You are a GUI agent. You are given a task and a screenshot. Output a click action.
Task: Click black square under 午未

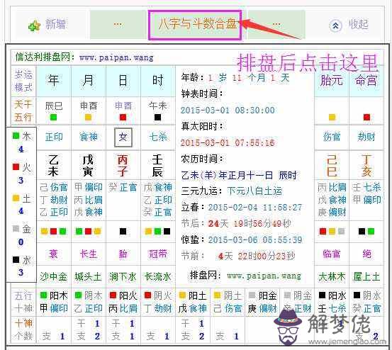tap(157, 118)
